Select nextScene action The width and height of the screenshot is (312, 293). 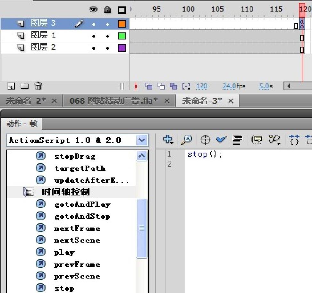click(x=77, y=240)
